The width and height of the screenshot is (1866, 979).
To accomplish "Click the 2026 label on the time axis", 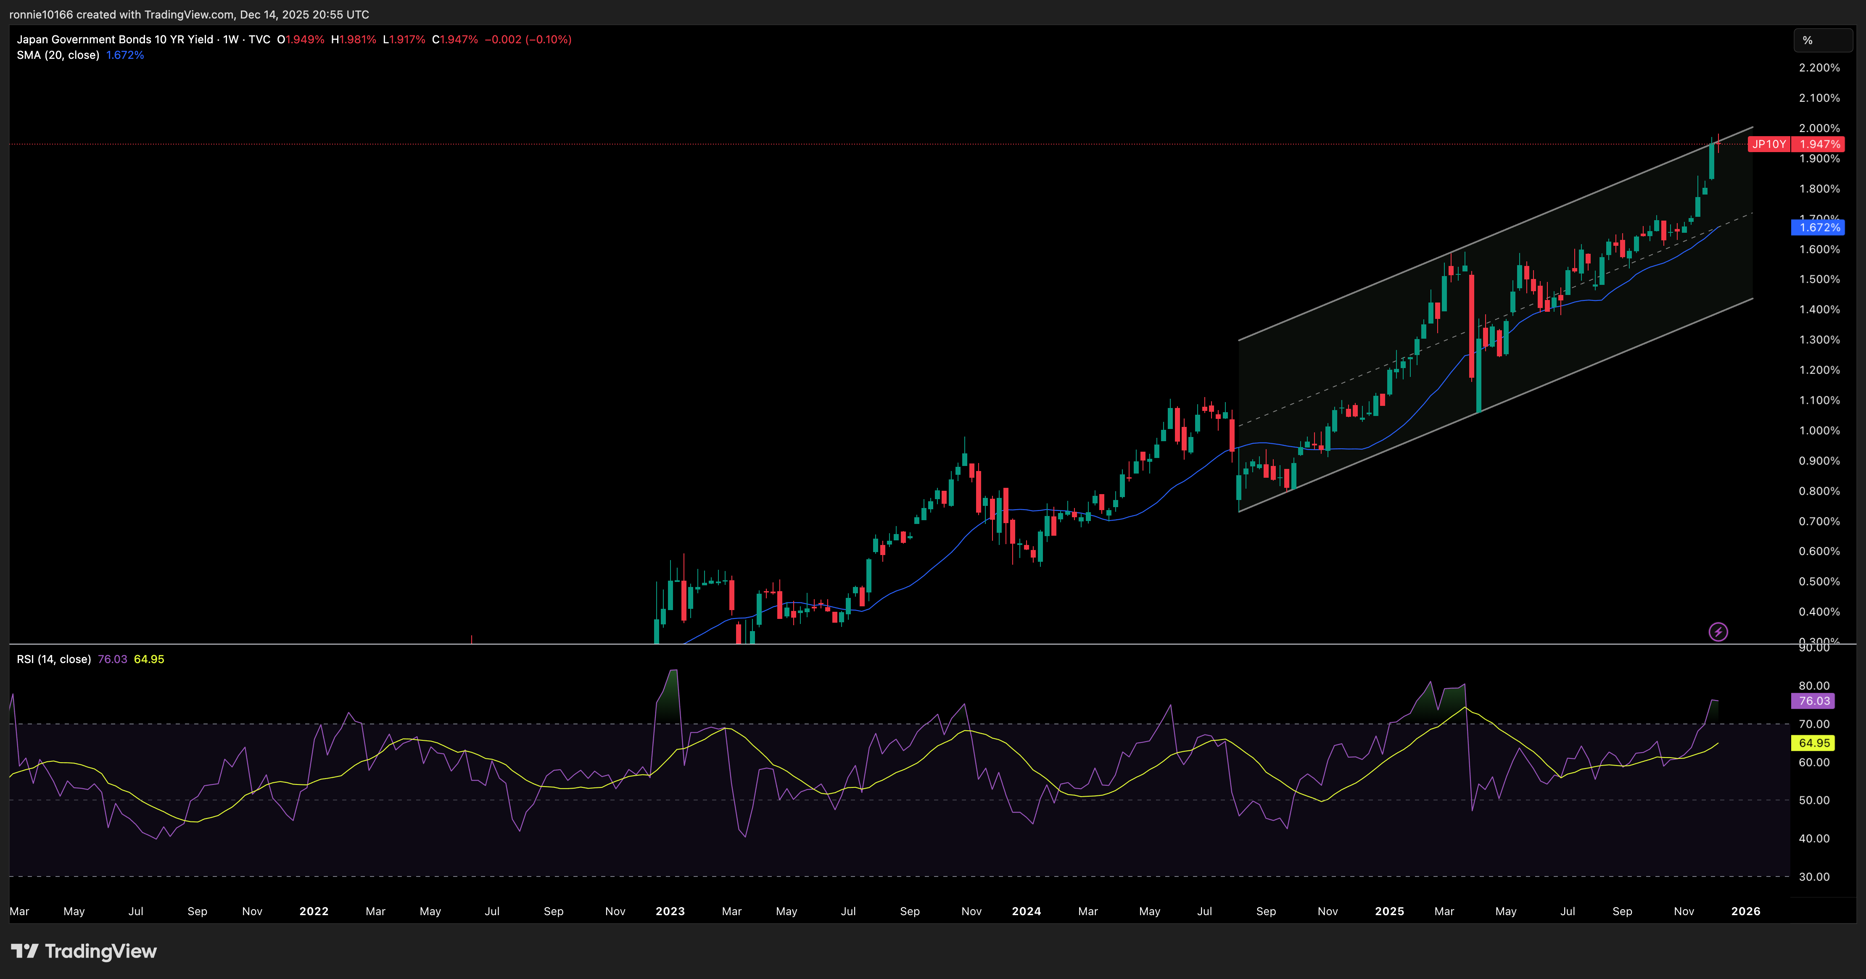I will (x=1747, y=911).
